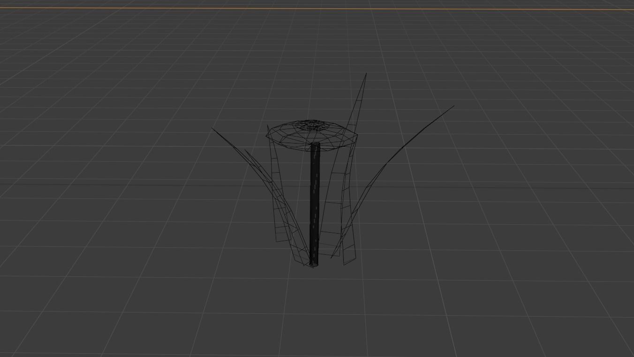The width and height of the screenshot is (634, 357).
Task: Select the dark vertical stem cylinder
Action: point(314,205)
